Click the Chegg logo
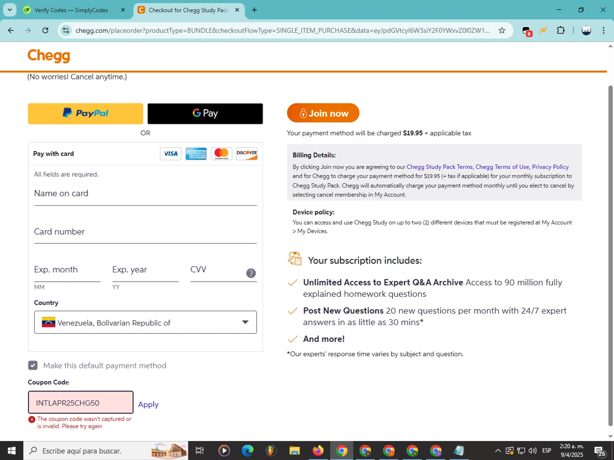This screenshot has height=460, width=614. [x=49, y=56]
